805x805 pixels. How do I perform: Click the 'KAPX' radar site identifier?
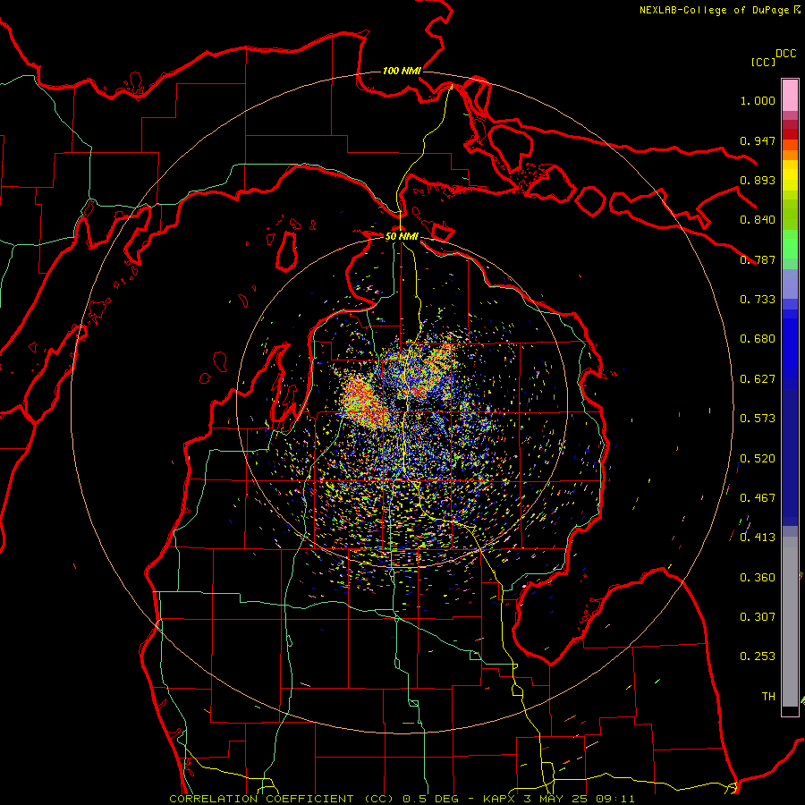point(499,799)
